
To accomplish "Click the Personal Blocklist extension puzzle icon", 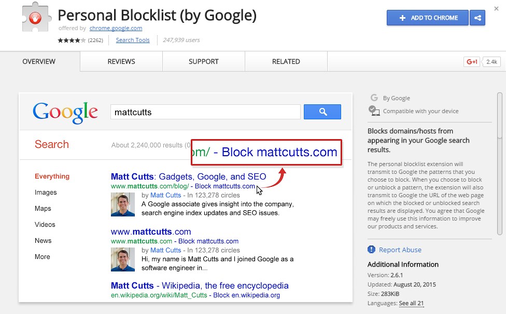I will coord(35,19).
